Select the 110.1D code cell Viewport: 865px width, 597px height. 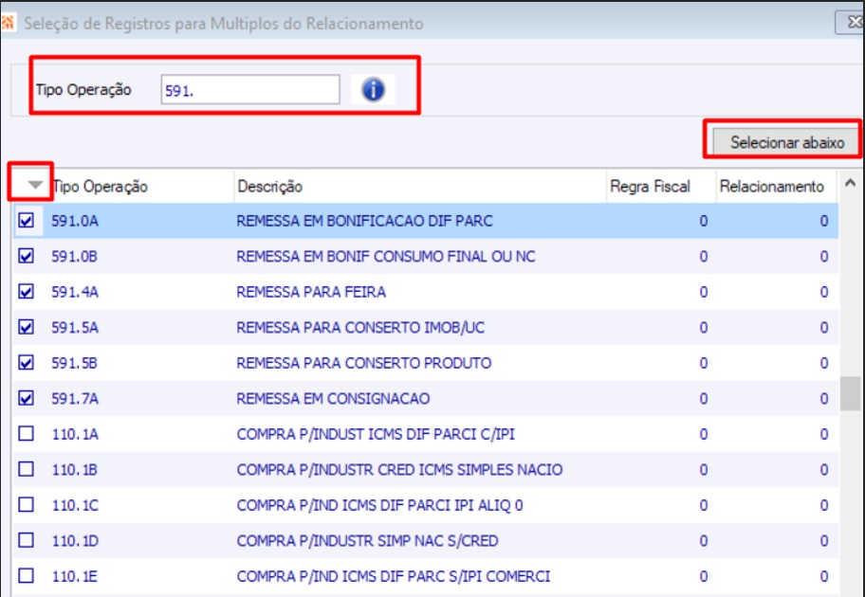75,541
